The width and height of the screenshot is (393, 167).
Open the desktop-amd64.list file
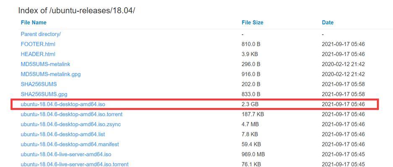63,134
